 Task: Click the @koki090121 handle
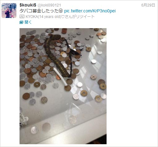pyautogui.click(x=49, y=5)
